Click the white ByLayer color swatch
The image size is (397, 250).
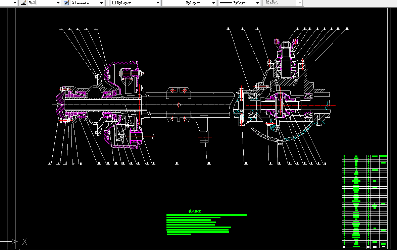(114, 3)
